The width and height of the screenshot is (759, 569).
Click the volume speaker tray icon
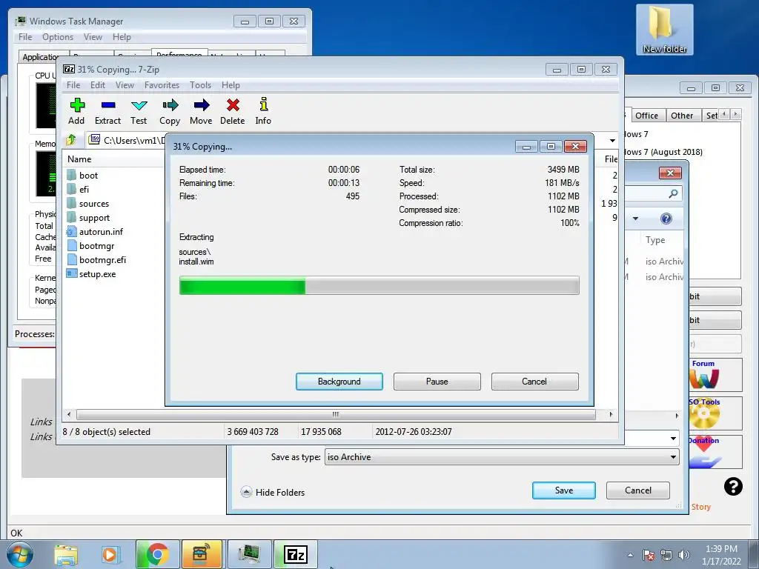click(684, 555)
